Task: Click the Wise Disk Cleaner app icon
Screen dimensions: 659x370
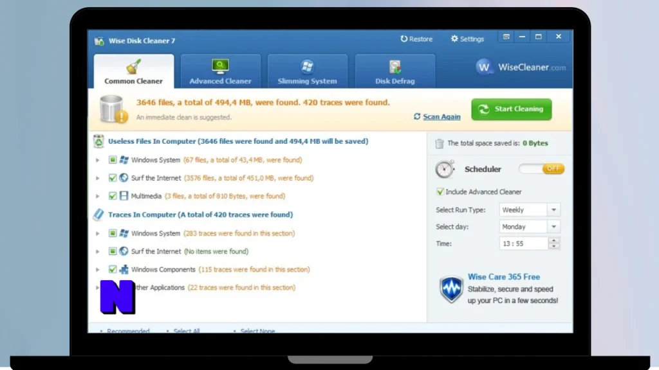Action: click(x=99, y=40)
